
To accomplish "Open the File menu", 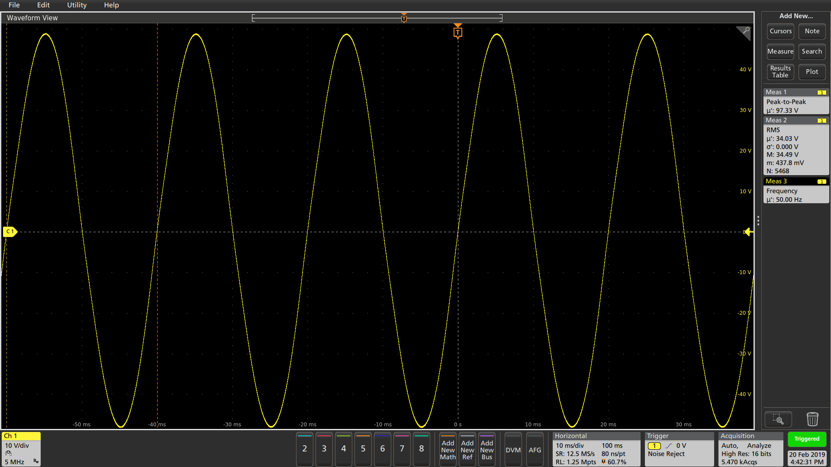I will (14, 5).
